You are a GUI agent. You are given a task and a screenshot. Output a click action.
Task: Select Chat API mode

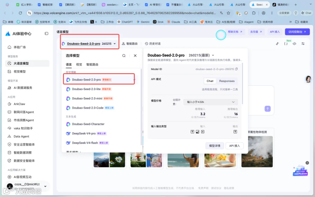[210, 81]
